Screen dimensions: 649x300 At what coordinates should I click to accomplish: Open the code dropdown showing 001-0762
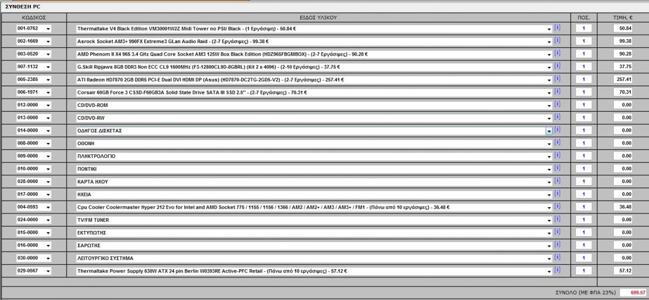click(x=34, y=28)
